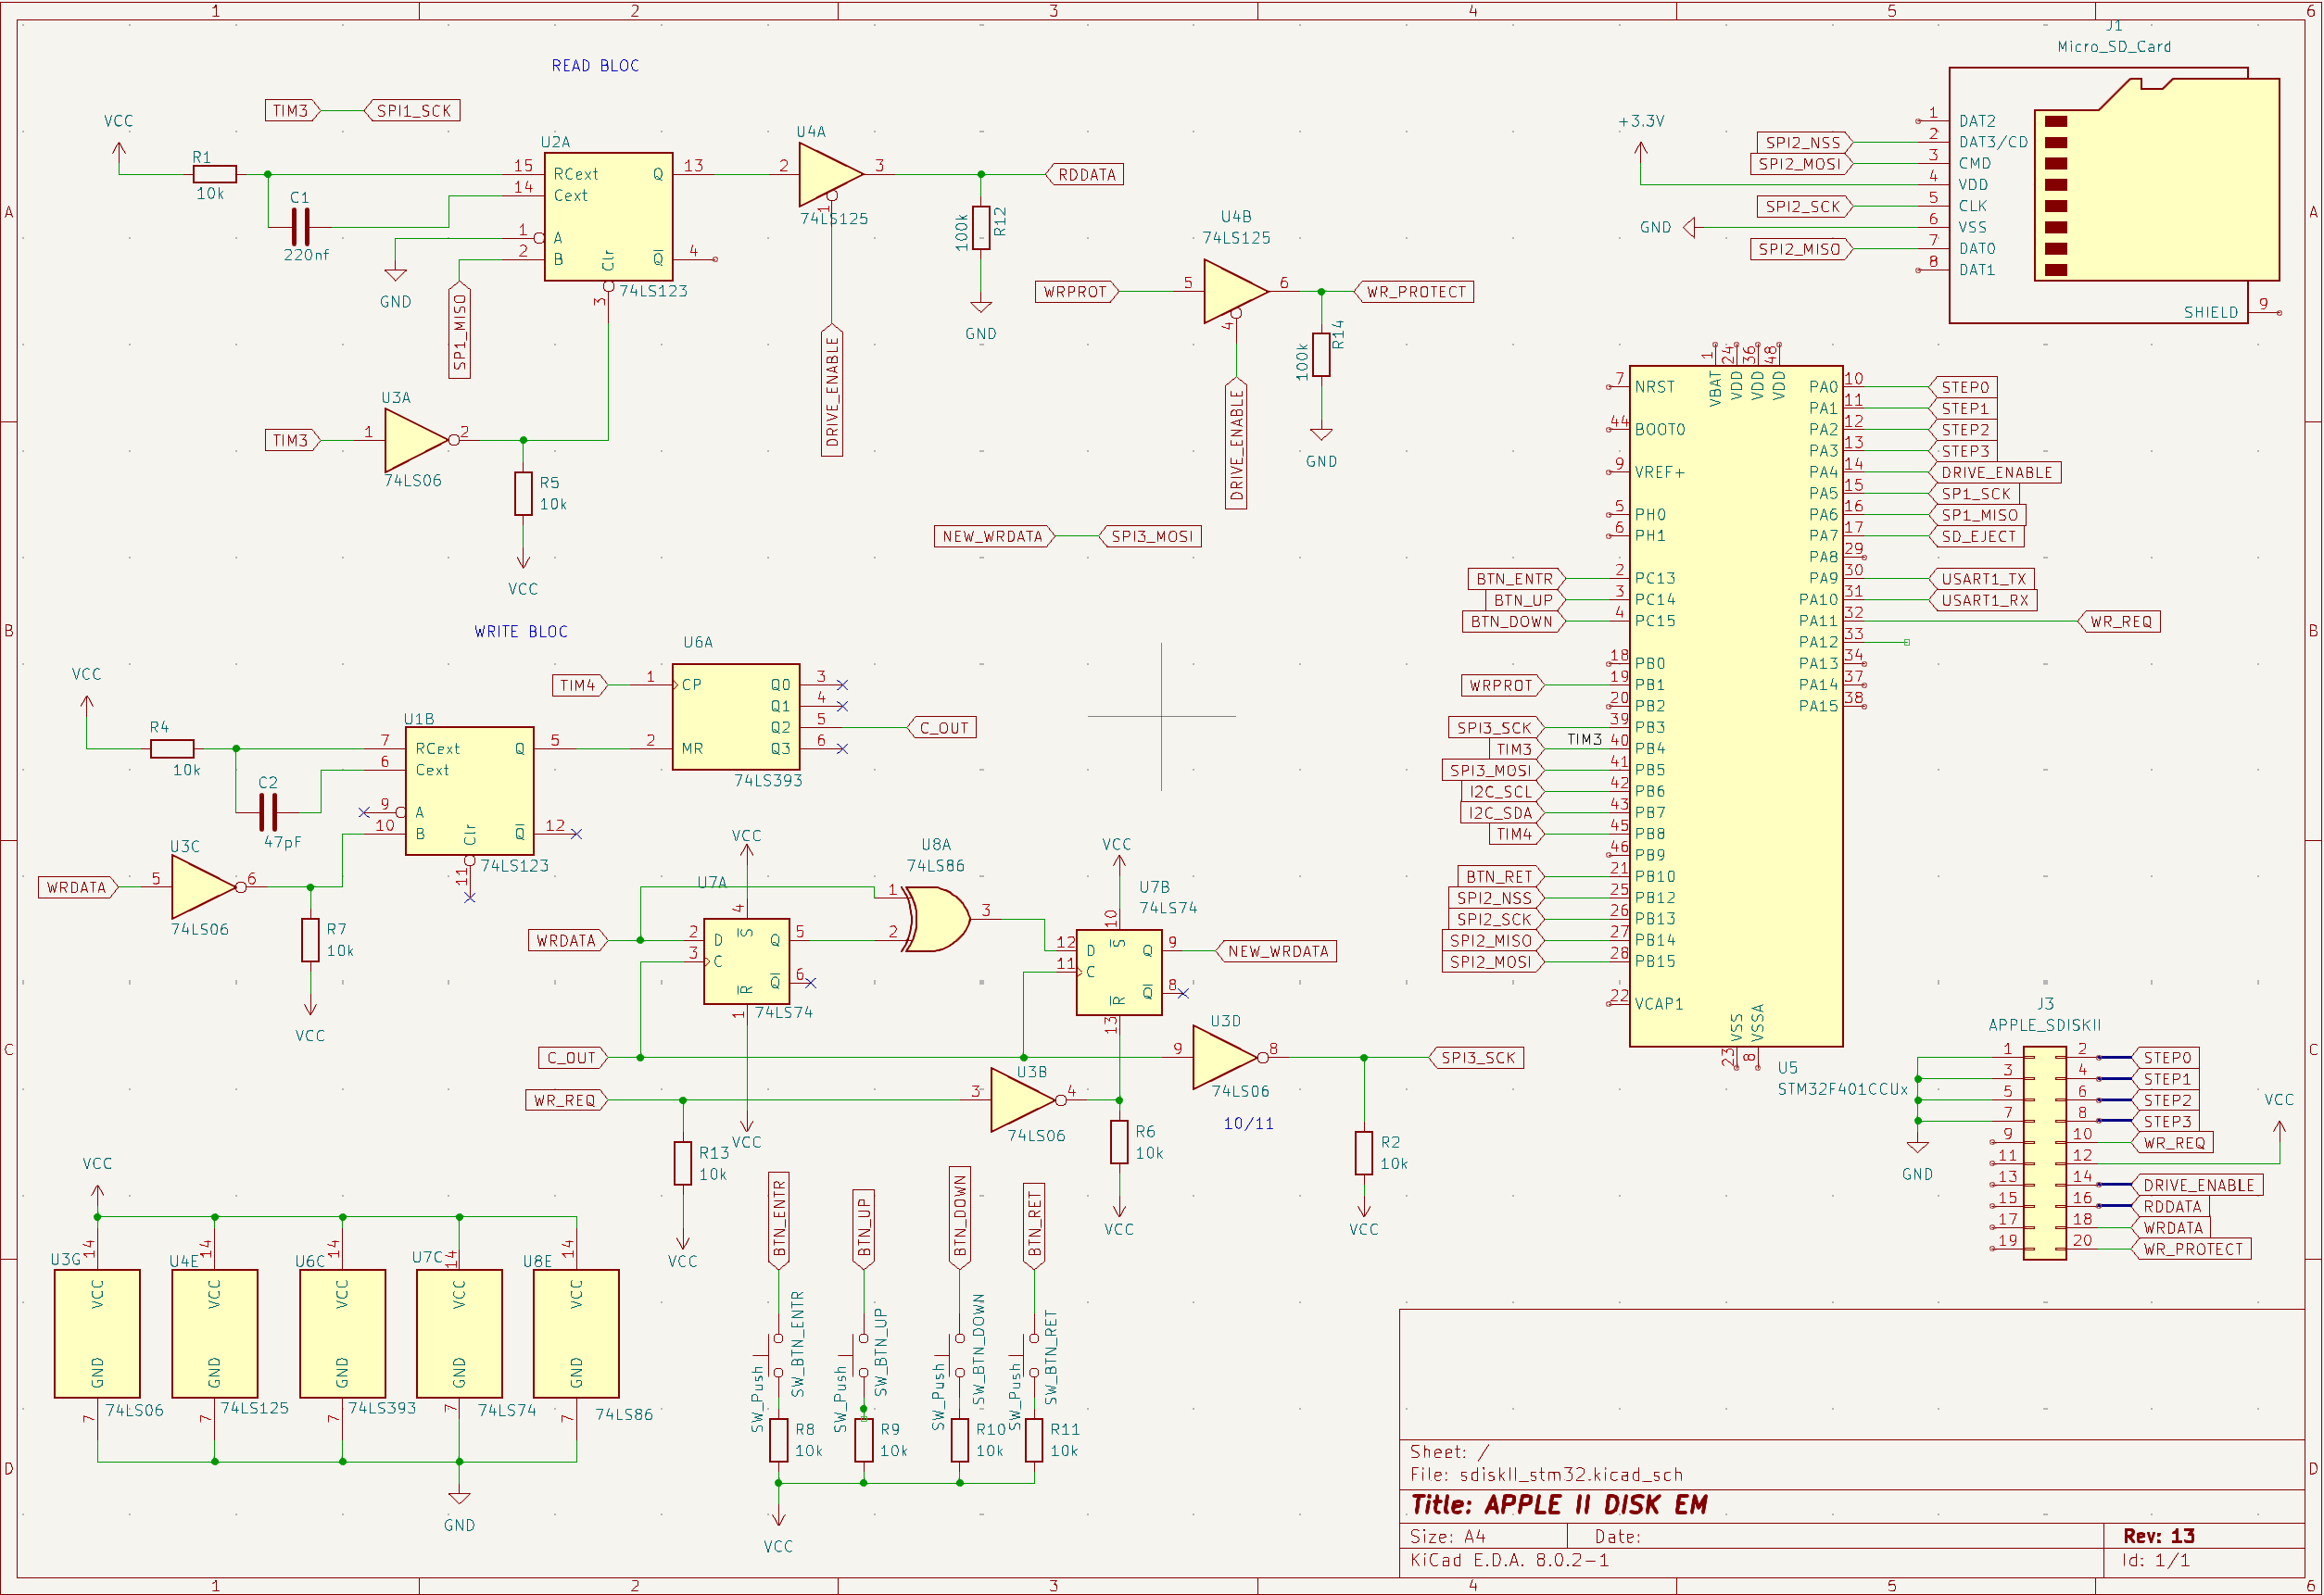Click the WR_REQ label feeding U3B

(x=567, y=1099)
